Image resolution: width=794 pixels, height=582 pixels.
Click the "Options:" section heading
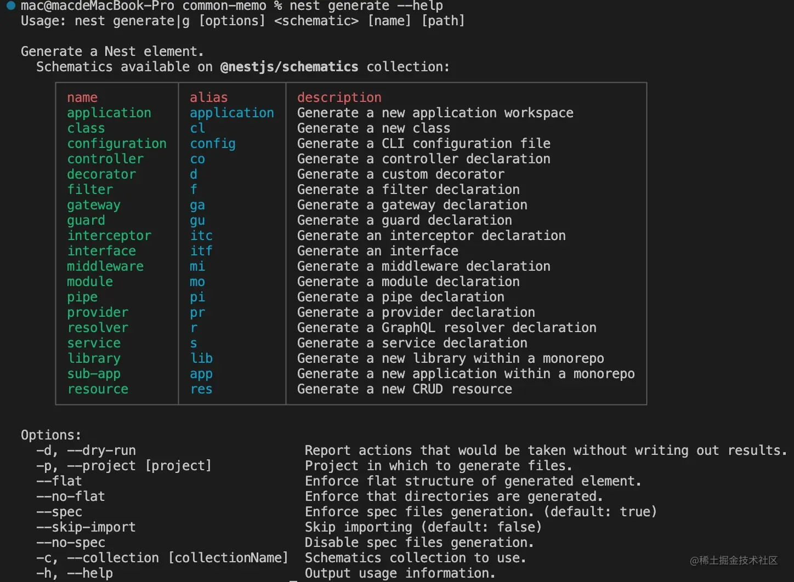coord(51,435)
